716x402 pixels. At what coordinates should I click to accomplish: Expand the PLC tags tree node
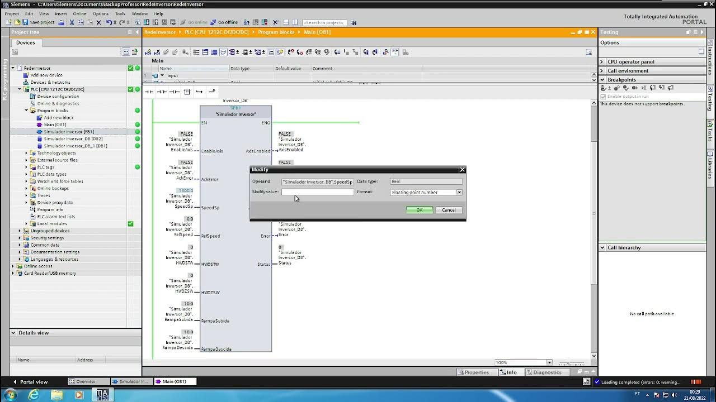pos(26,167)
